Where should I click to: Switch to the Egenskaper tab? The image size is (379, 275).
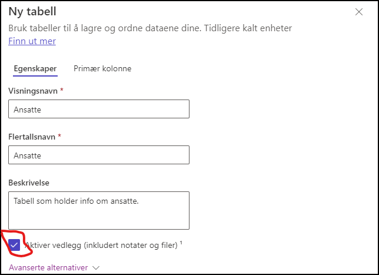tap(35, 69)
